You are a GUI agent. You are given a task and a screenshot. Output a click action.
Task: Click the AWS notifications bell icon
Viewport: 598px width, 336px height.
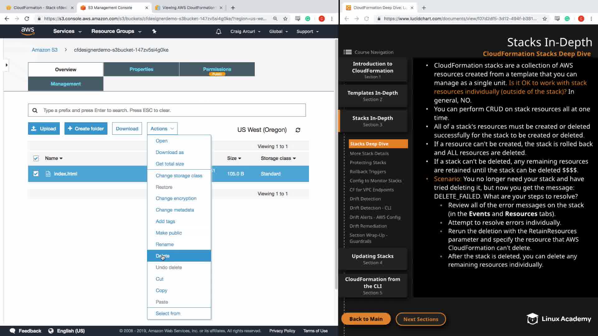(218, 31)
